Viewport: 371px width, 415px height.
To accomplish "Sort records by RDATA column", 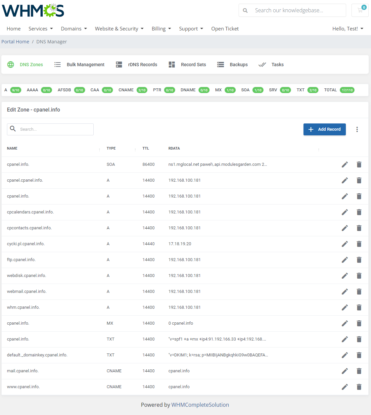I will click(x=174, y=148).
